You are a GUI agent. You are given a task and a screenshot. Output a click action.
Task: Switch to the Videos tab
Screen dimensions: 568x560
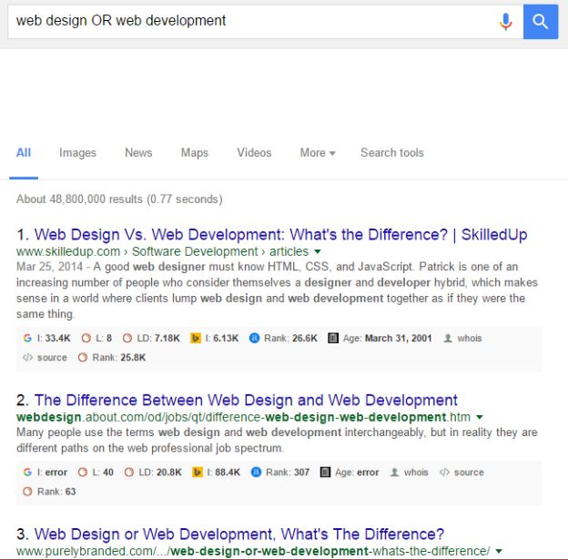point(254,153)
